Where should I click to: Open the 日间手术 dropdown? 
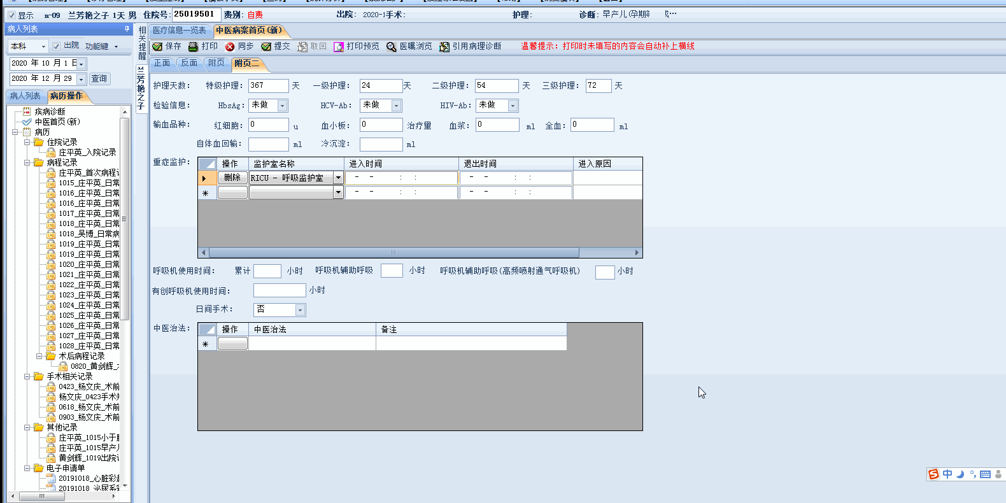click(301, 310)
